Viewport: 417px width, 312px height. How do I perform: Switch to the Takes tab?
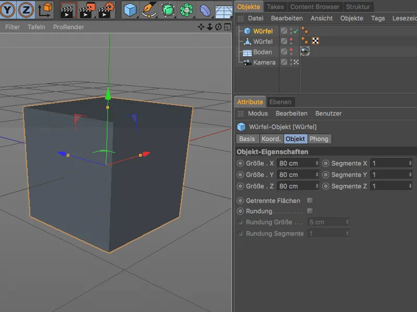(x=275, y=7)
